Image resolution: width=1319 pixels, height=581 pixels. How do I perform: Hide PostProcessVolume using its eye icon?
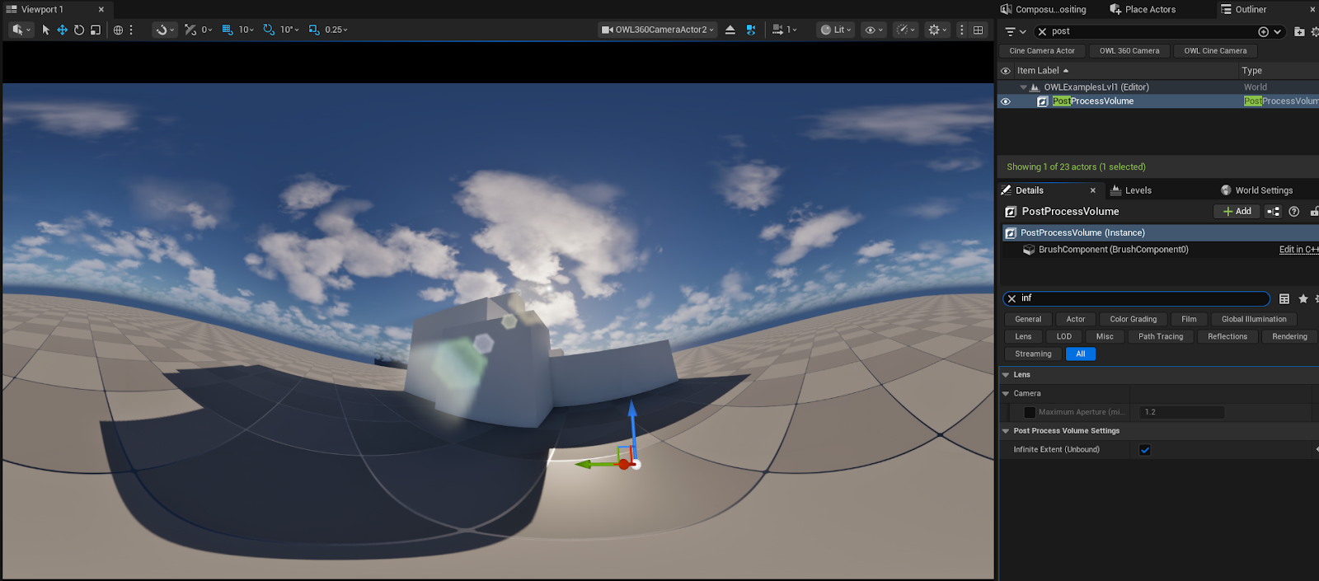pyautogui.click(x=1005, y=101)
